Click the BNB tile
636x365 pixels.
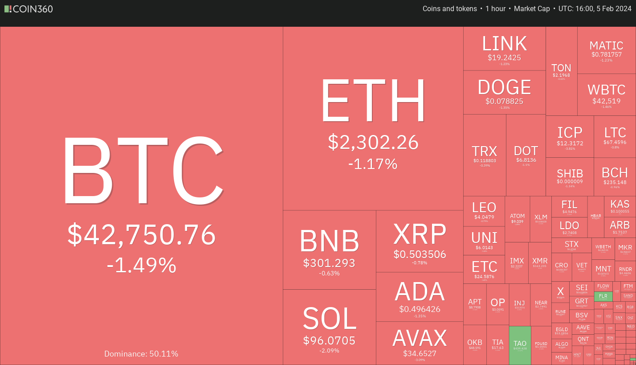click(x=330, y=250)
